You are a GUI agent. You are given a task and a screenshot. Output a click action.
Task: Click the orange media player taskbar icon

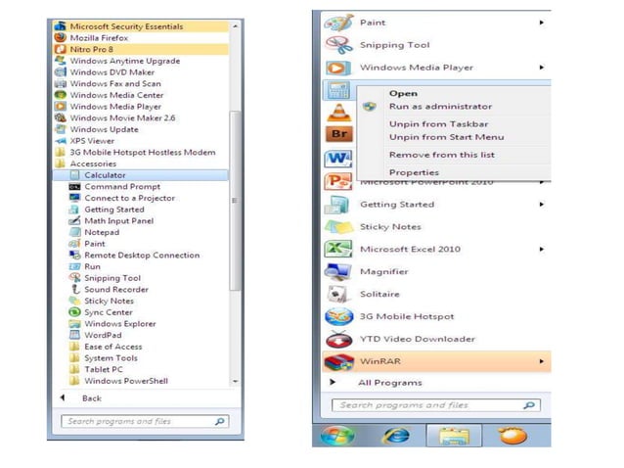pos(513,436)
